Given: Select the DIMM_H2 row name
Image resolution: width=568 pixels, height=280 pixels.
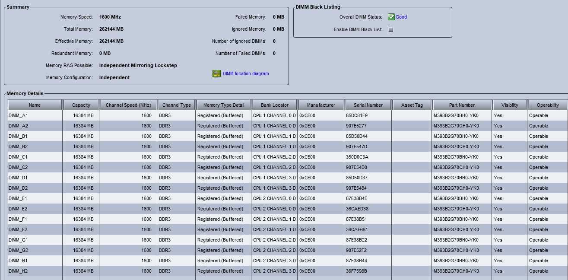Looking at the screenshot, I should coord(18,271).
